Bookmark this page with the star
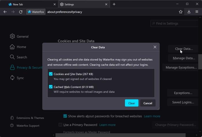This screenshot has height=137, width=202. pyautogui.click(x=181, y=12)
